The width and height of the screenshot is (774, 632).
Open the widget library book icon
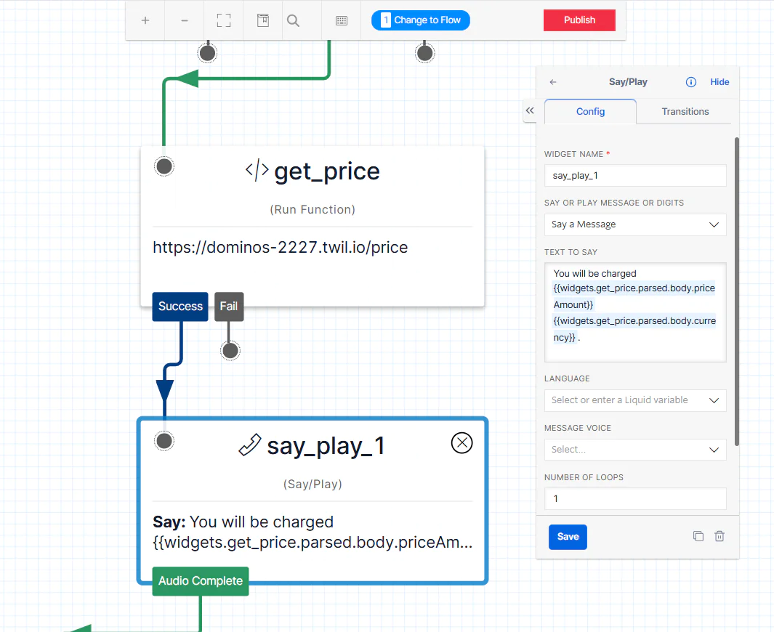click(x=263, y=21)
